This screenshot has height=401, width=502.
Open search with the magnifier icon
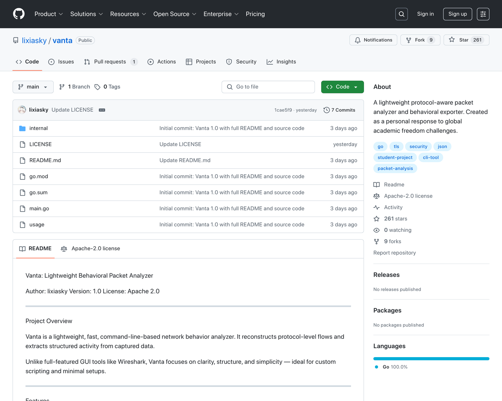(x=402, y=14)
